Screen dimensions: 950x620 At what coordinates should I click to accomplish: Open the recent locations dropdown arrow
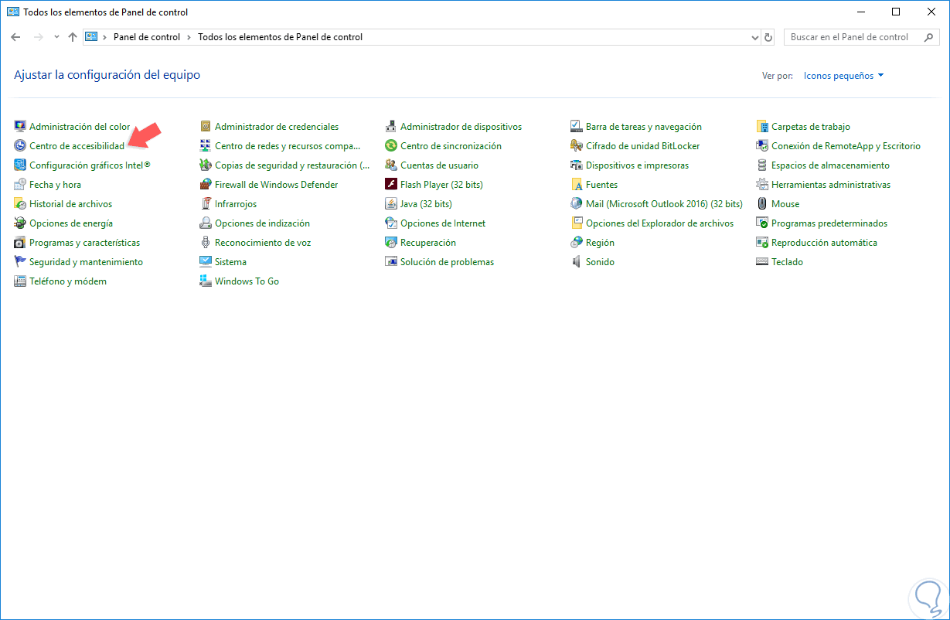[56, 37]
